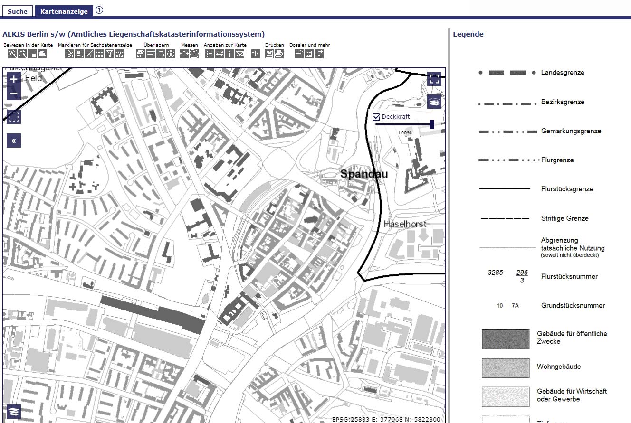This screenshot has width=631, height=423.
Task: Click the first Dossier document icon
Action: [298, 54]
